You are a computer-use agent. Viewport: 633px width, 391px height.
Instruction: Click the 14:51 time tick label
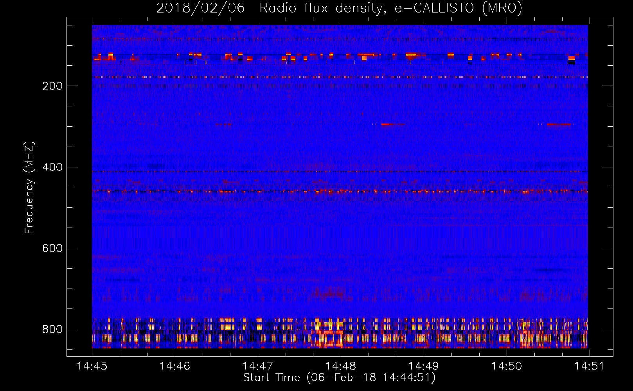tap(589, 366)
